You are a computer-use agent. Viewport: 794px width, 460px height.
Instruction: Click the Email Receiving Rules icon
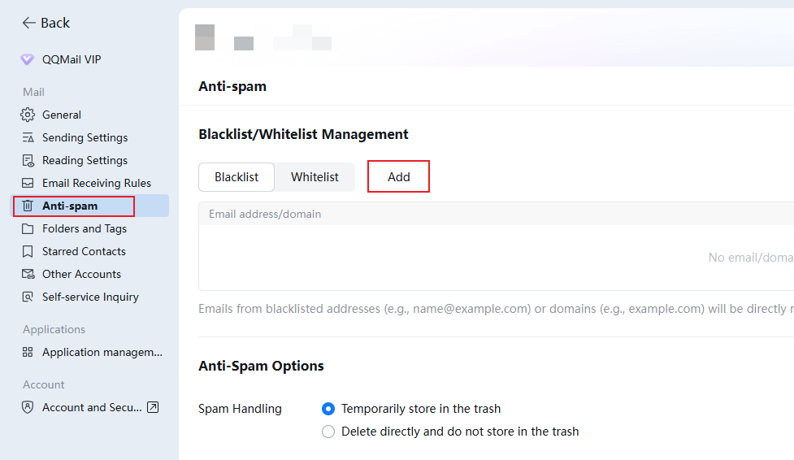(28, 183)
